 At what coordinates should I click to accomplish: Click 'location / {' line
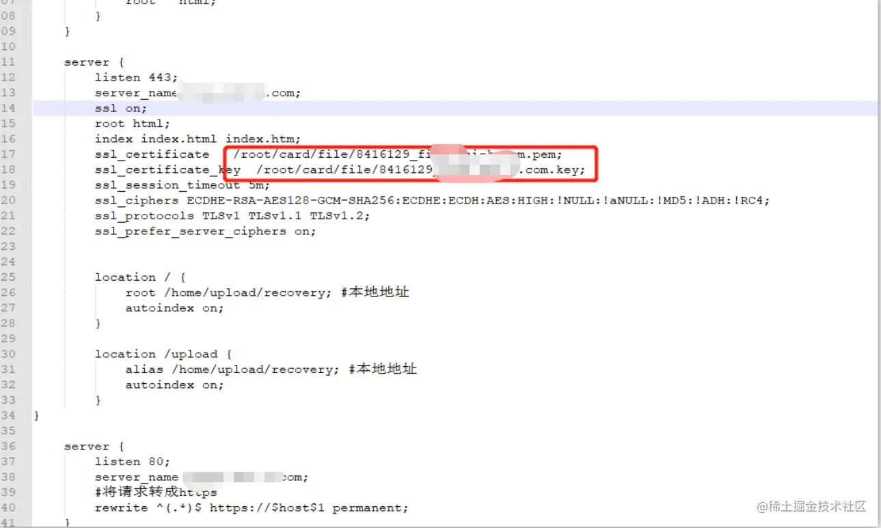(141, 277)
